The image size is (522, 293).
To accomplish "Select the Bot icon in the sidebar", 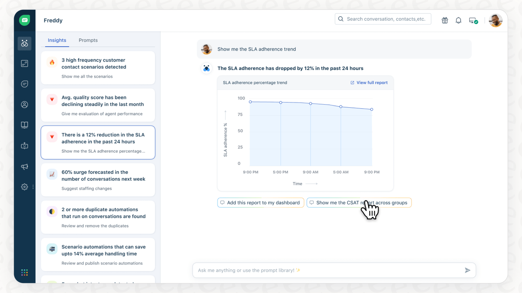I will (25, 146).
